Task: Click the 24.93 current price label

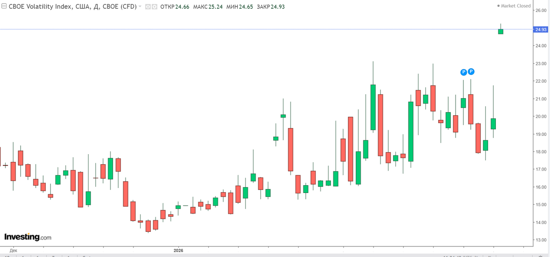Action: (540, 29)
